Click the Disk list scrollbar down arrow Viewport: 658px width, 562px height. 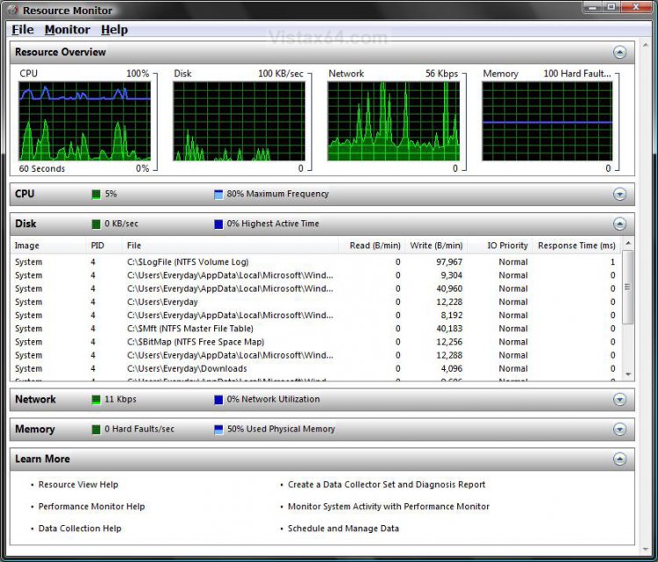pyautogui.click(x=626, y=373)
